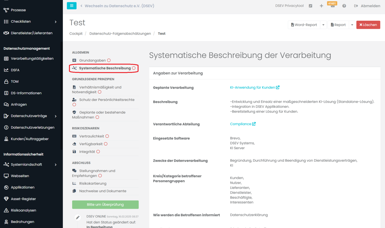Click the pencil icon in status history
This screenshot has height=228, width=385.
pos(78,218)
